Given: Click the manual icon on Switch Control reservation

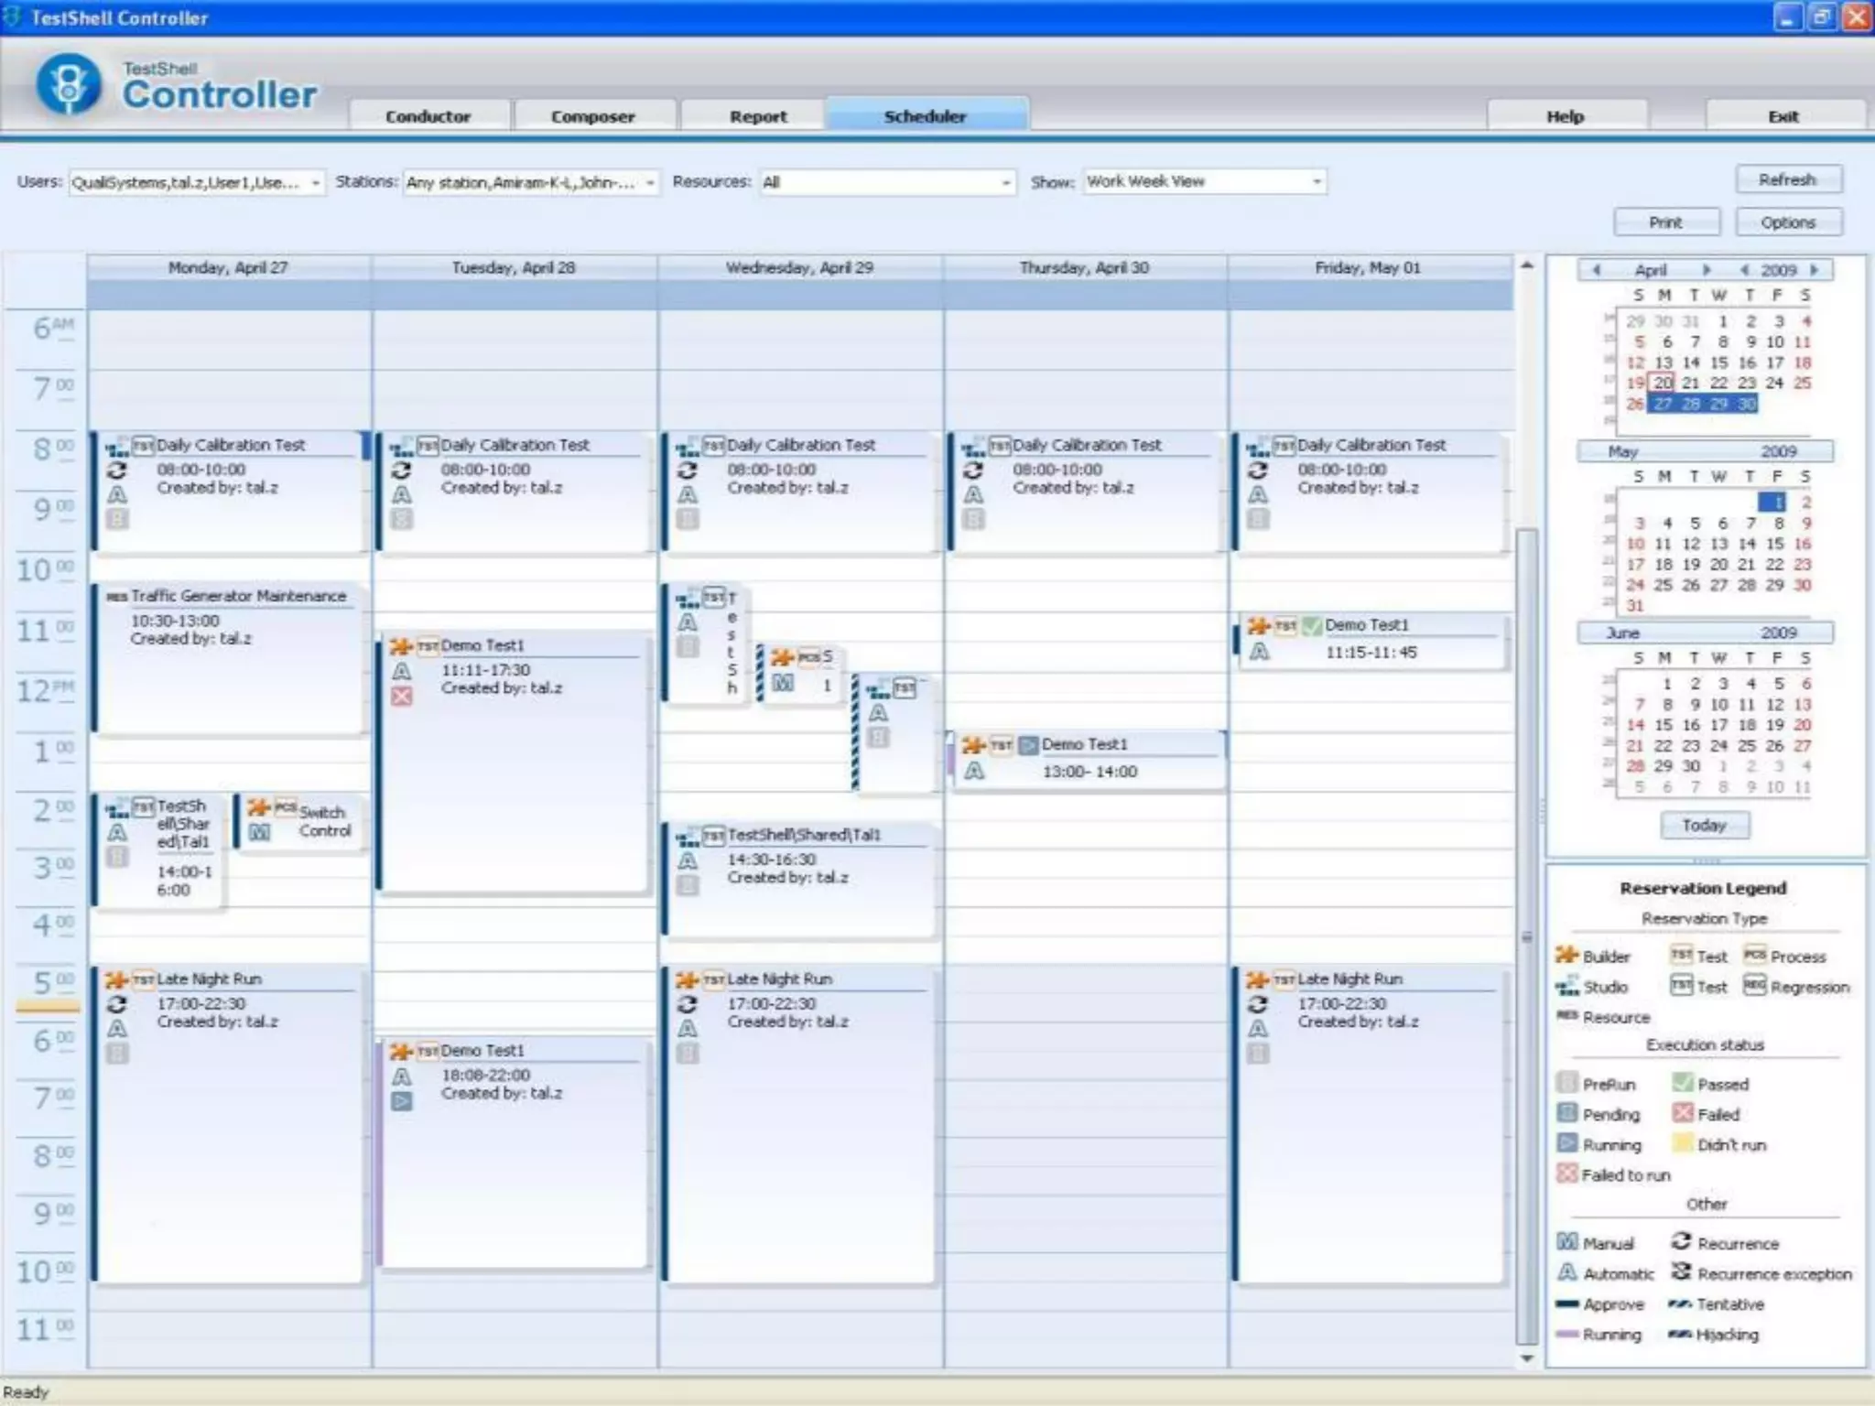Looking at the screenshot, I should point(260,832).
